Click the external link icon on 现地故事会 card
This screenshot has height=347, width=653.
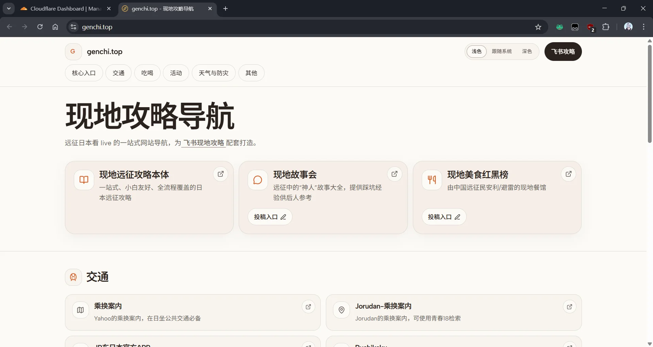coord(395,174)
